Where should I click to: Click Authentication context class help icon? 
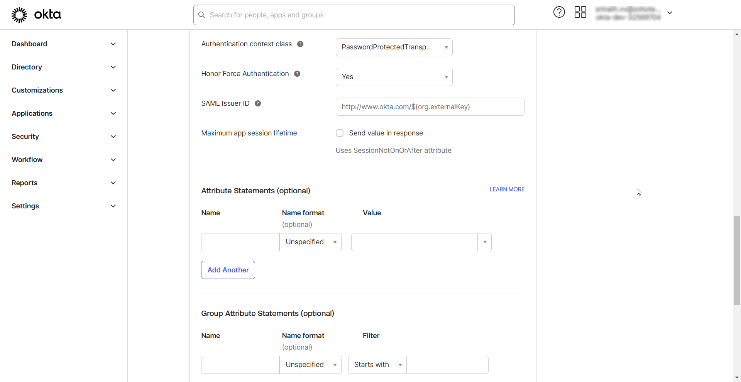coord(300,44)
